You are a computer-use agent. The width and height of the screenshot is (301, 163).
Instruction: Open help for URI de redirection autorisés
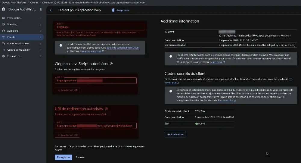coord(106,109)
